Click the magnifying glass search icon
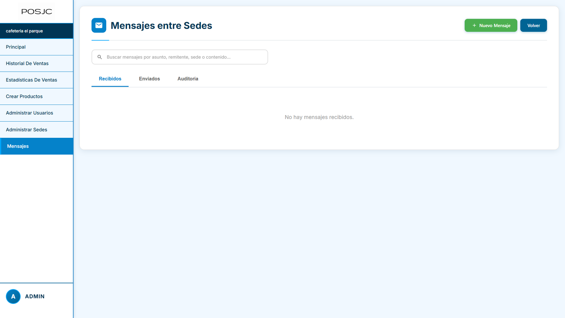Image resolution: width=565 pixels, height=318 pixels. [100, 57]
